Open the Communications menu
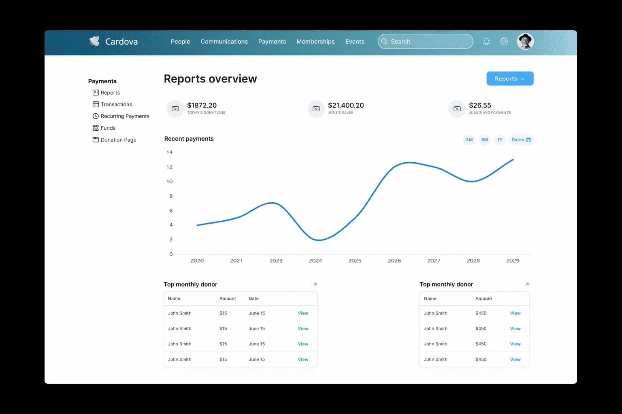This screenshot has width=622, height=414. point(224,41)
